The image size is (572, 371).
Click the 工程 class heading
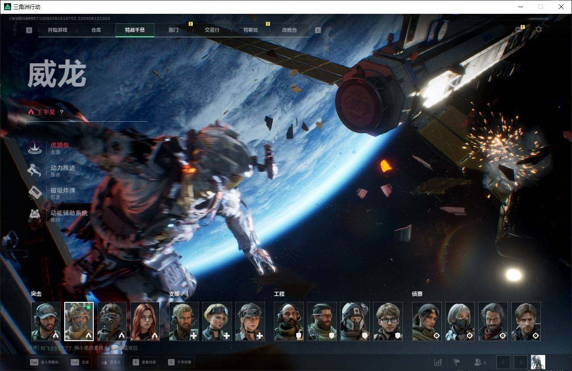click(279, 294)
